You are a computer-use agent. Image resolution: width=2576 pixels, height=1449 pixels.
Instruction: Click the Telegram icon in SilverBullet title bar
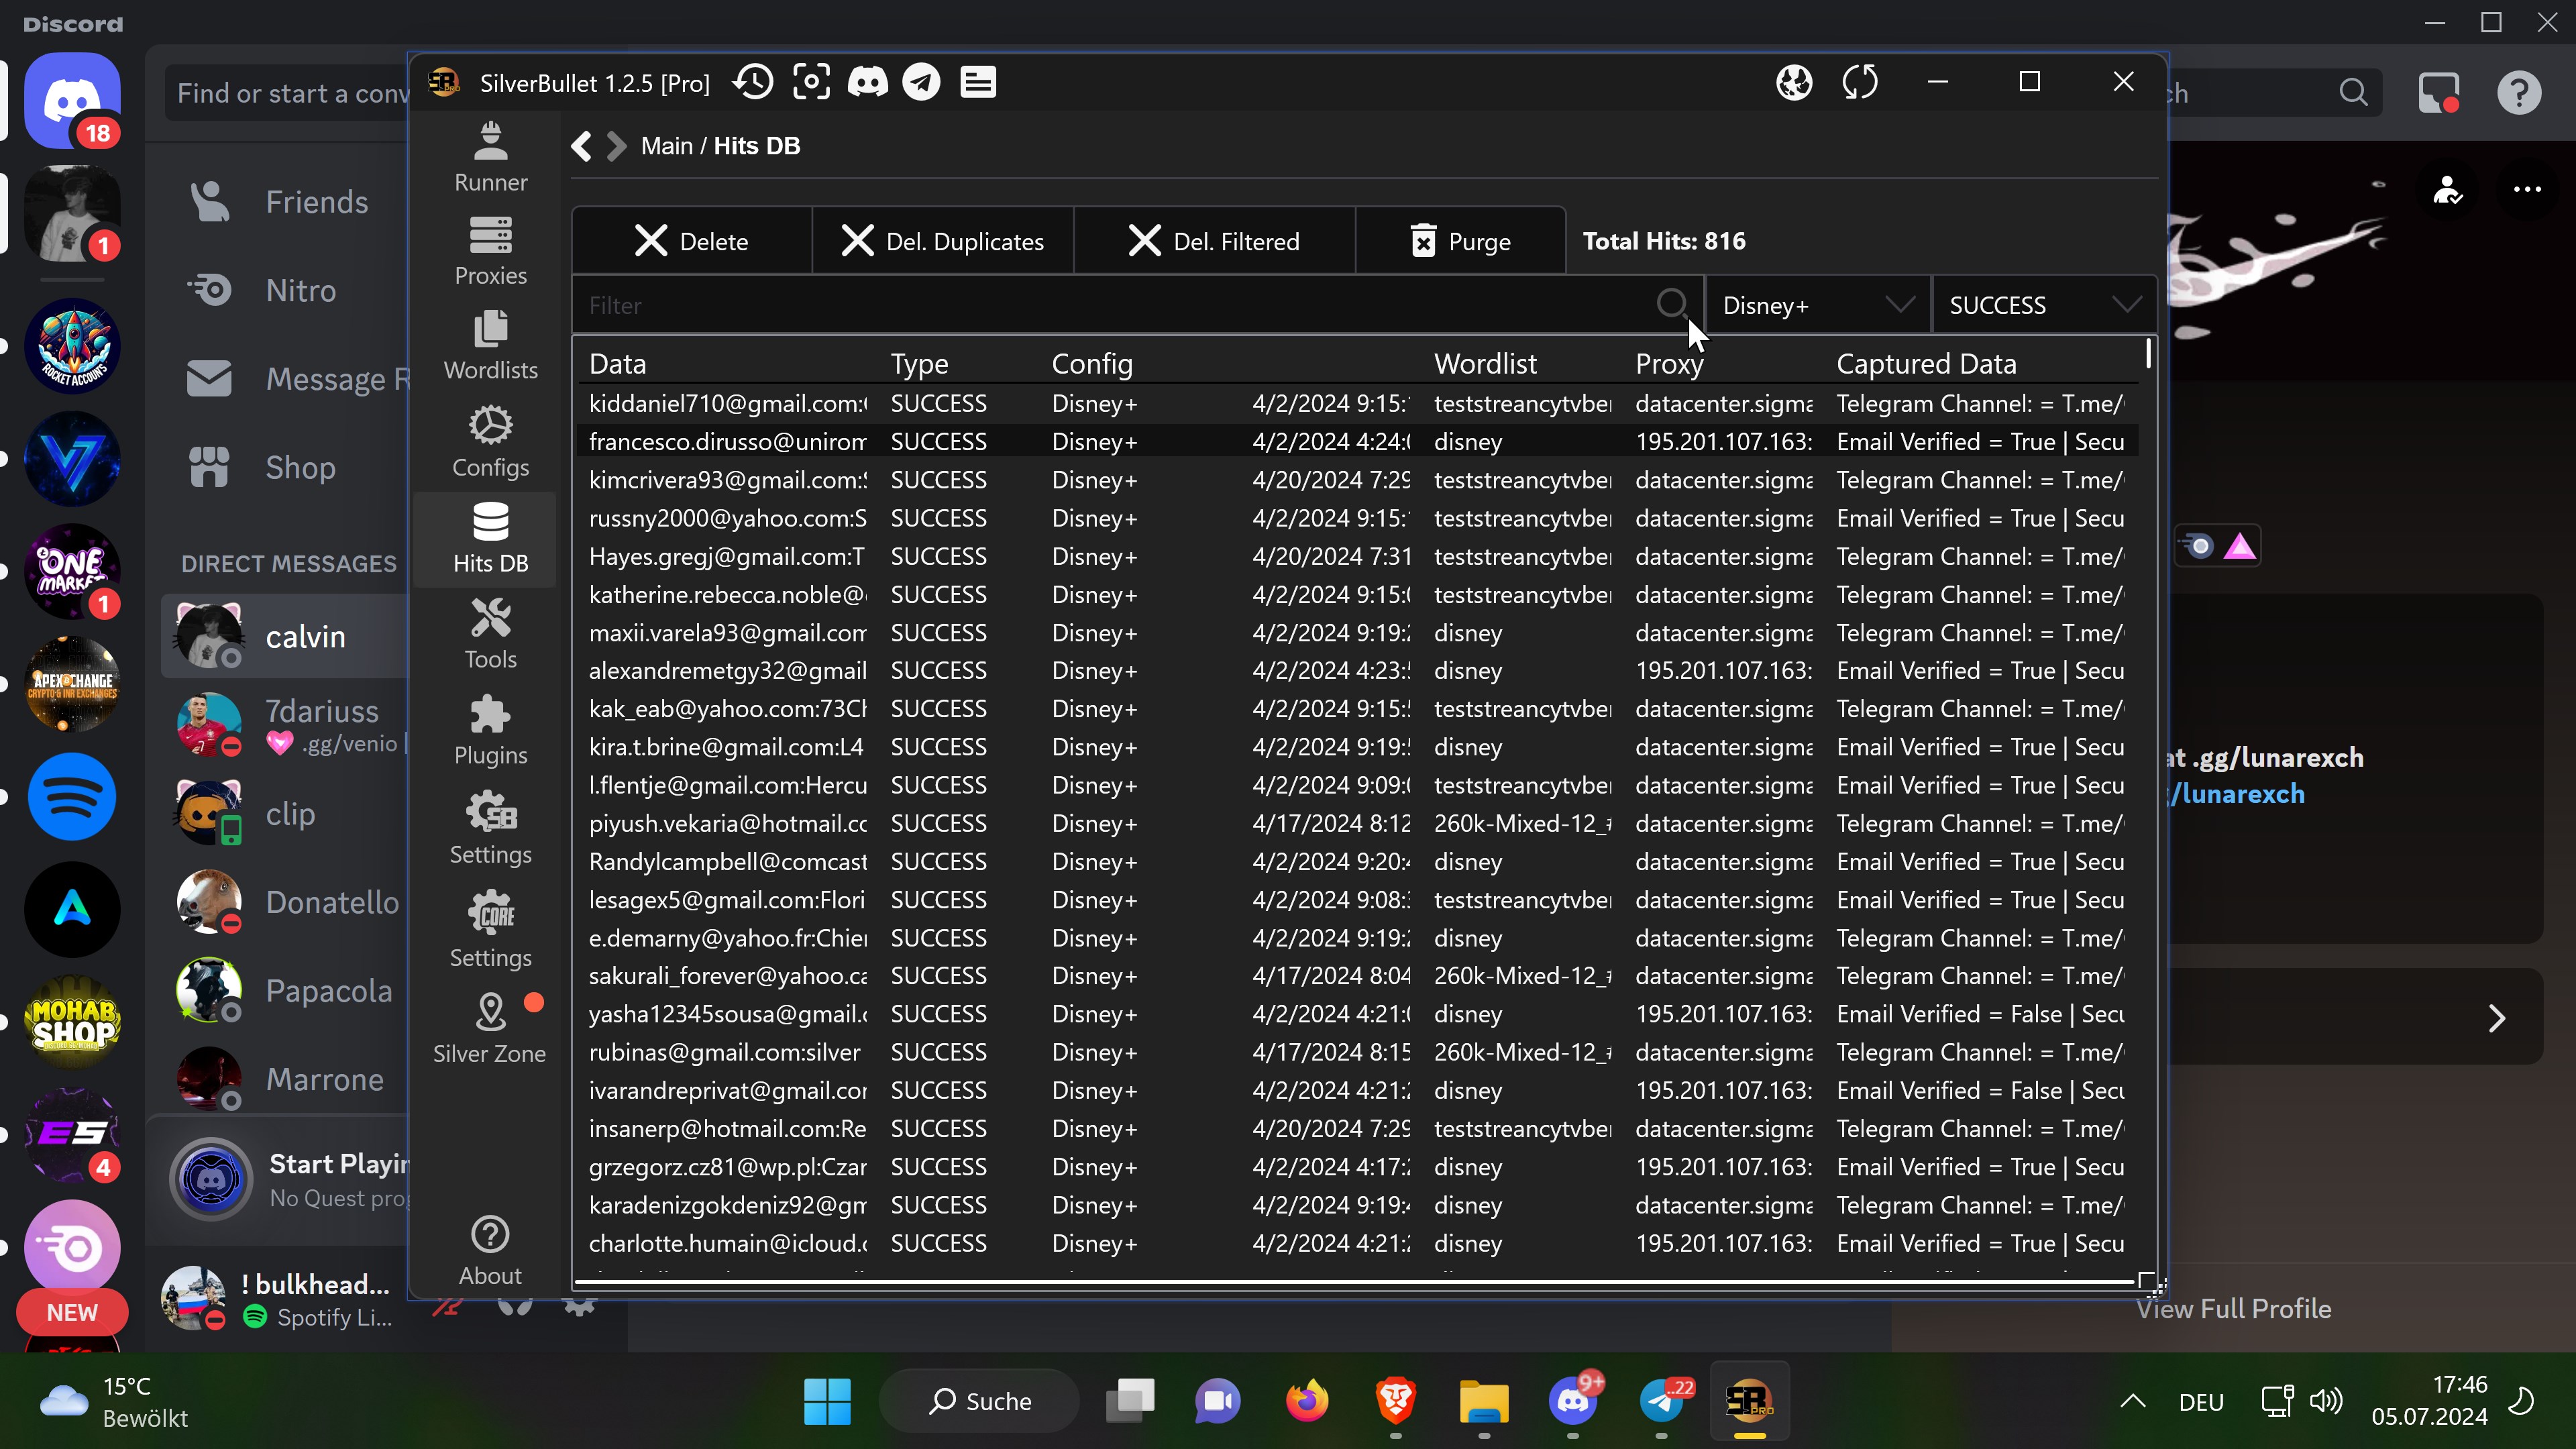(921, 82)
